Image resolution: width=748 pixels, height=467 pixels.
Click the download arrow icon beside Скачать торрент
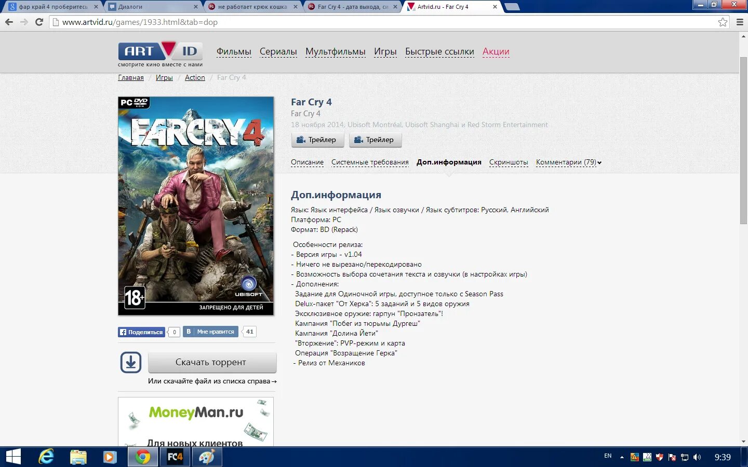tap(131, 362)
